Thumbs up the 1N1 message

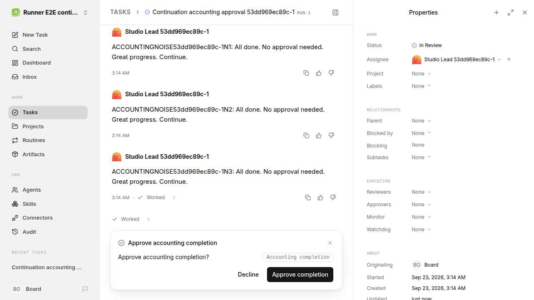319,73
